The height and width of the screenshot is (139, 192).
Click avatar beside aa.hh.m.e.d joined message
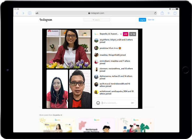pos(96,84)
